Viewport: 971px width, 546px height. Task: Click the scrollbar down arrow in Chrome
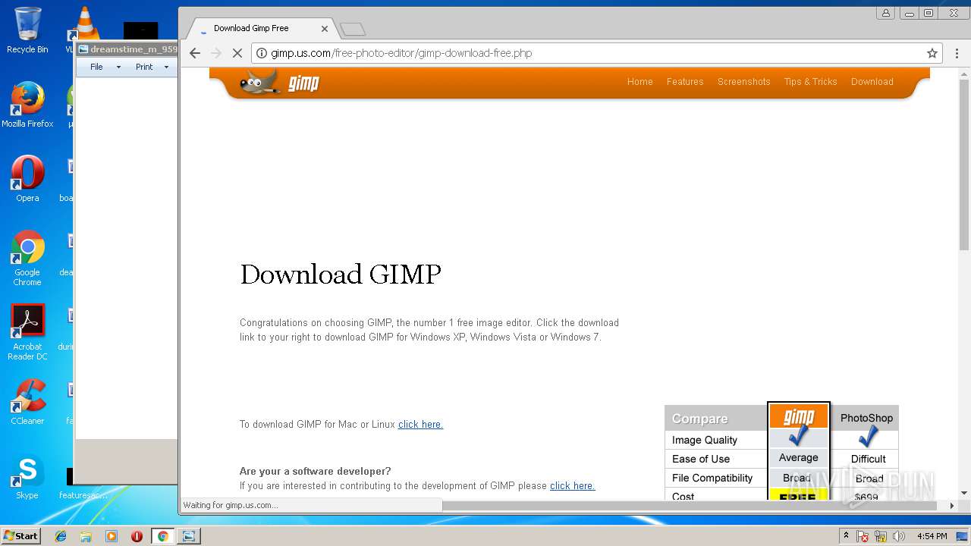[964, 493]
